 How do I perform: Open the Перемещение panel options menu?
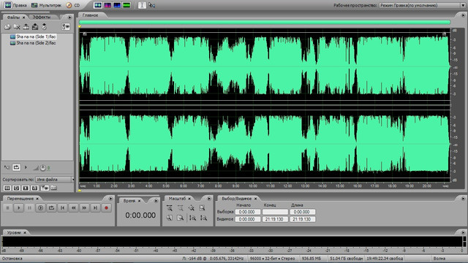[x=110, y=199]
